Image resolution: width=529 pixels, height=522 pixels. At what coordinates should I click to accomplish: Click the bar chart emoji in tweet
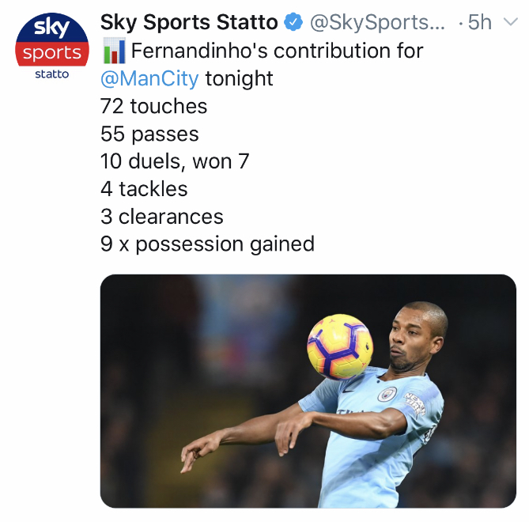113,52
